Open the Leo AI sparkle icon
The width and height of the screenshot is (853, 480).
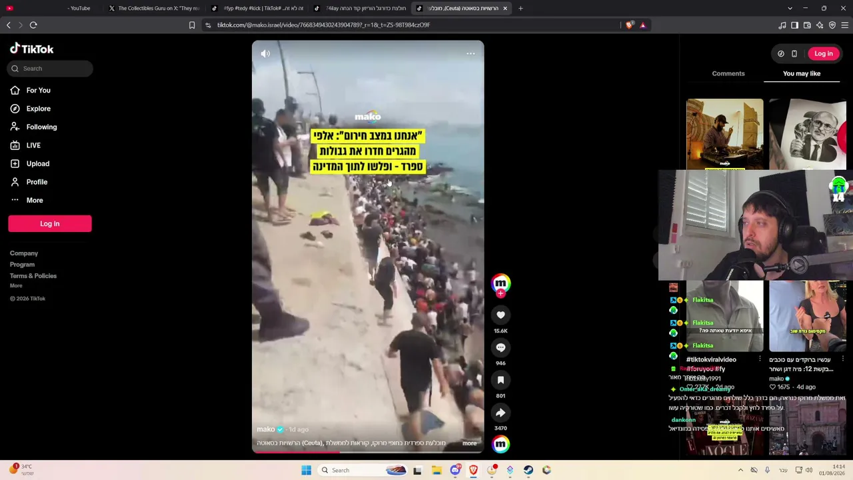(820, 25)
